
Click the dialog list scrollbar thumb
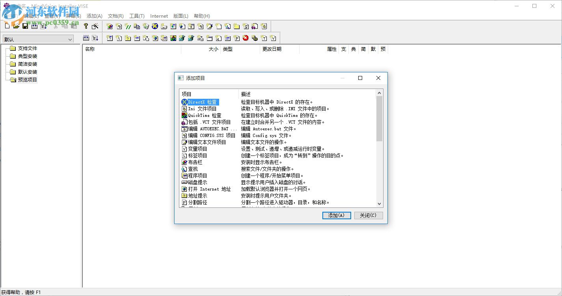(x=380, y=118)
